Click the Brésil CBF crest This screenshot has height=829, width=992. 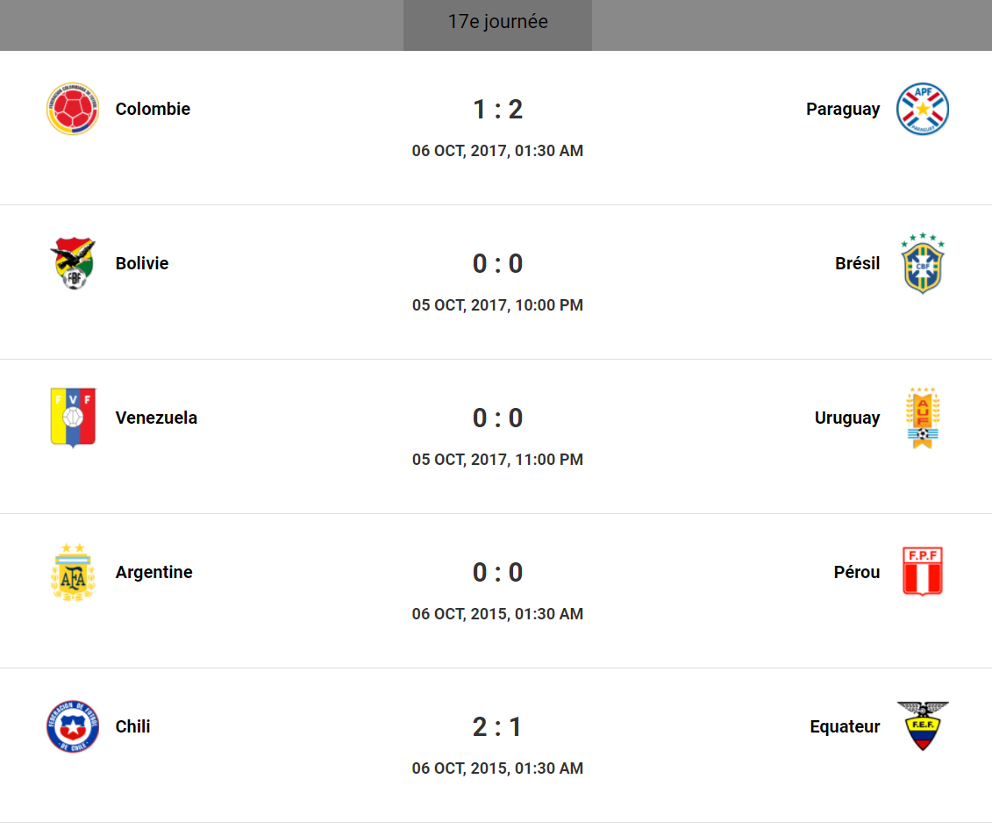coord(923,263)
